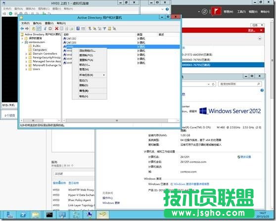276x221 pixels.
Task: Click the 操作中心 link in System window
Action: [x=108, y=198]
